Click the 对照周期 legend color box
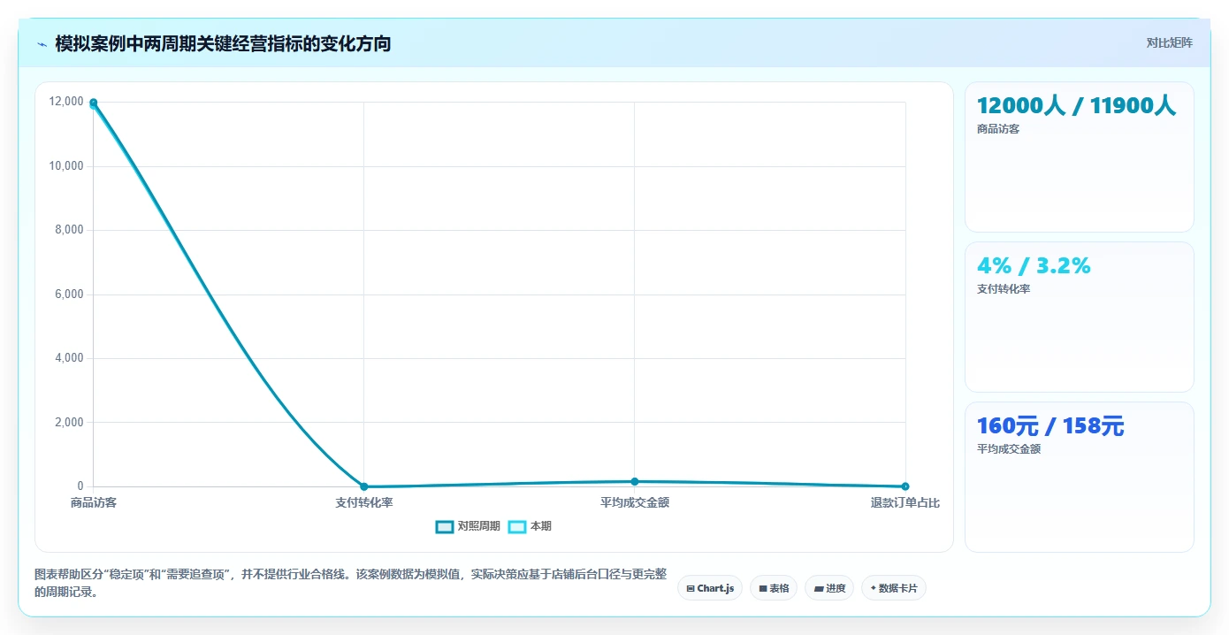Screen dimensions: 1229x635 point(445,526)
